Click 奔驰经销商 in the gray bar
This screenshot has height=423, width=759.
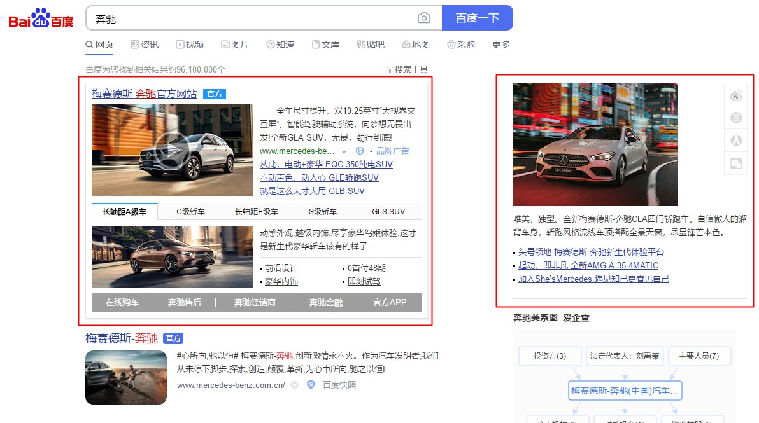(255, 302)
